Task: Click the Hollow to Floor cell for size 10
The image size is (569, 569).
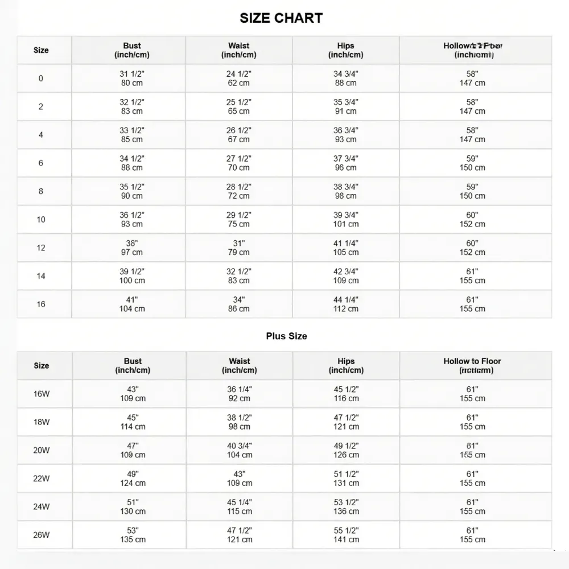Action: click(472, 220)
